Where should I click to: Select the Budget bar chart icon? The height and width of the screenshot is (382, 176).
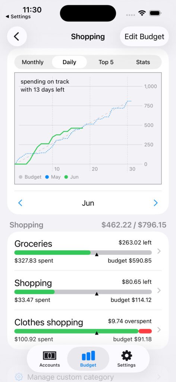pos(88,356)
